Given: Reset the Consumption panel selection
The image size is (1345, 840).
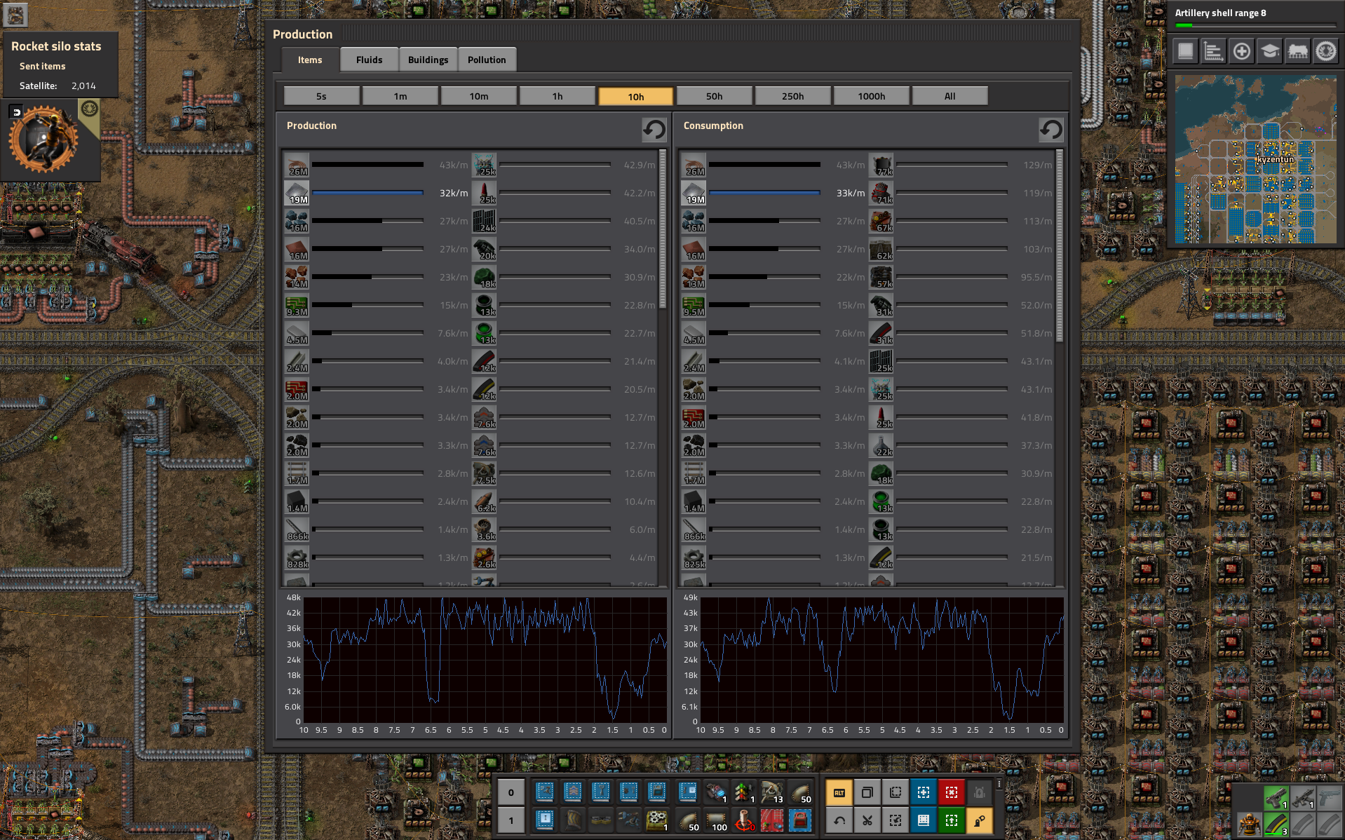Looking at the screenshot, I should [1050, 129].
